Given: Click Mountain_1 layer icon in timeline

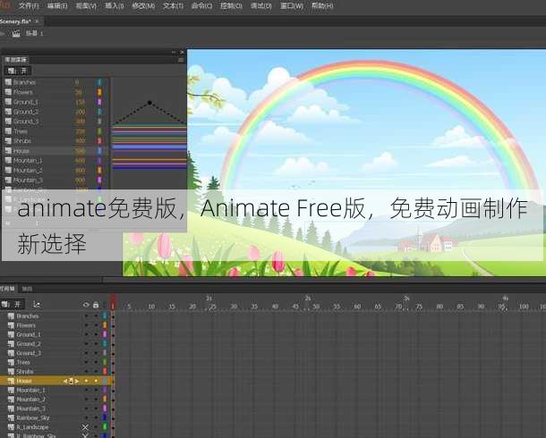Looking at the screenshot, I should pos(11,390).
